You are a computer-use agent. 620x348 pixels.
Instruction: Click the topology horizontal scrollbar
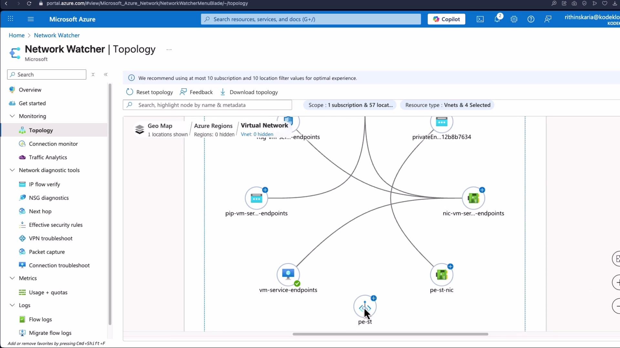(390, 334)
